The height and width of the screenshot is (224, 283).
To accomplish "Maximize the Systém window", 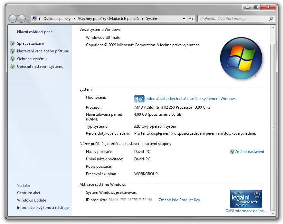I will pos(256,7).
